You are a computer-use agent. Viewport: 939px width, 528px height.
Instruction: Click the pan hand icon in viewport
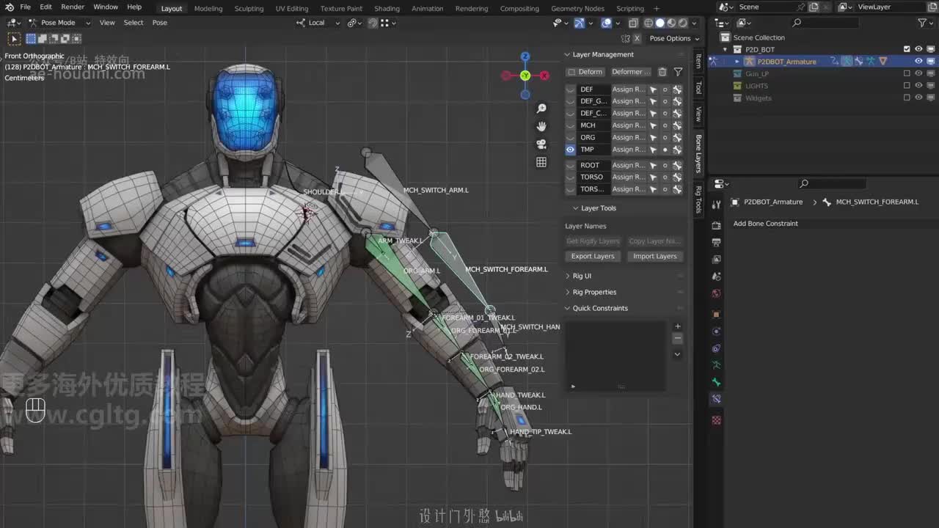(541, 126)
